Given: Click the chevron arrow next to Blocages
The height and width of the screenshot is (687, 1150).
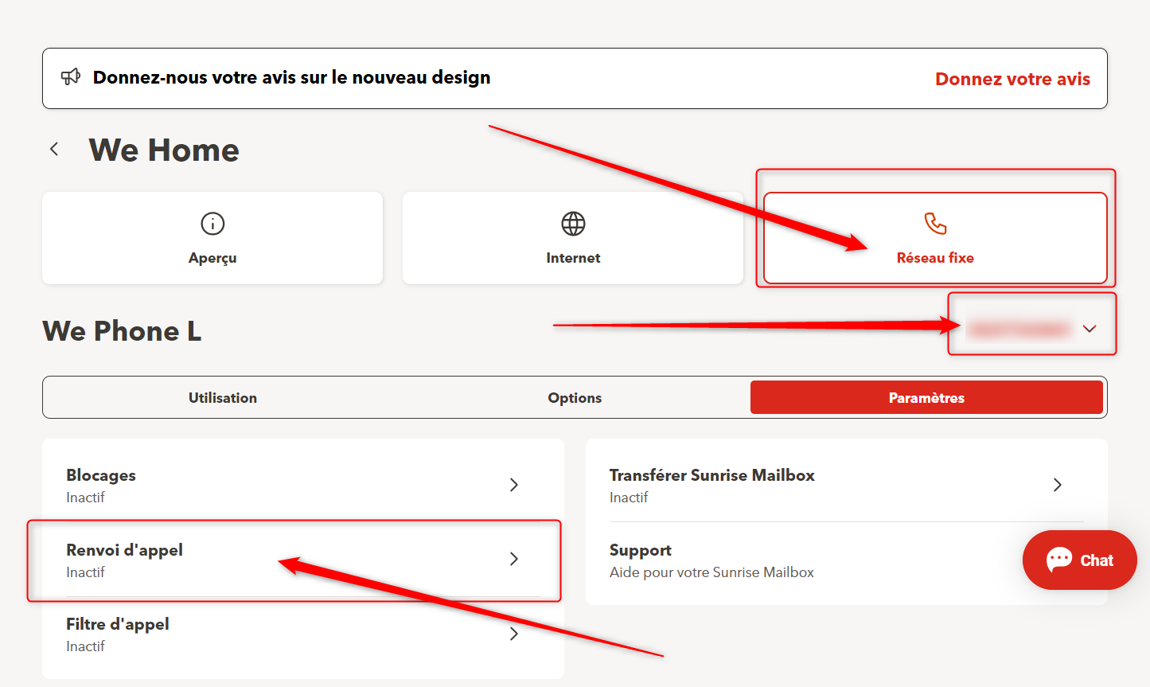Looking at the screenshot, I should (x=514, y=485).
